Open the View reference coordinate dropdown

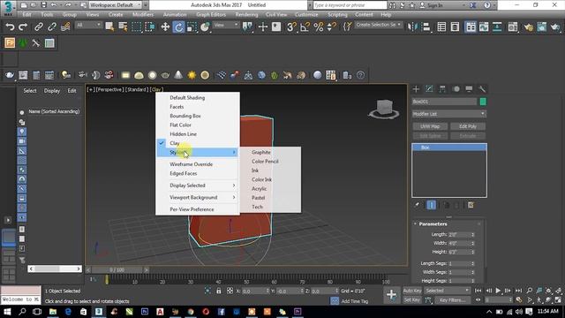click(226, 25)
